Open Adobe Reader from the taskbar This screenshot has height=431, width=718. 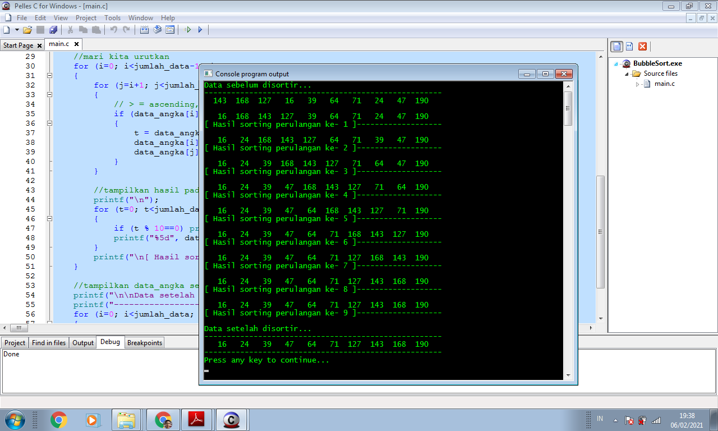(x=196, y=419)
